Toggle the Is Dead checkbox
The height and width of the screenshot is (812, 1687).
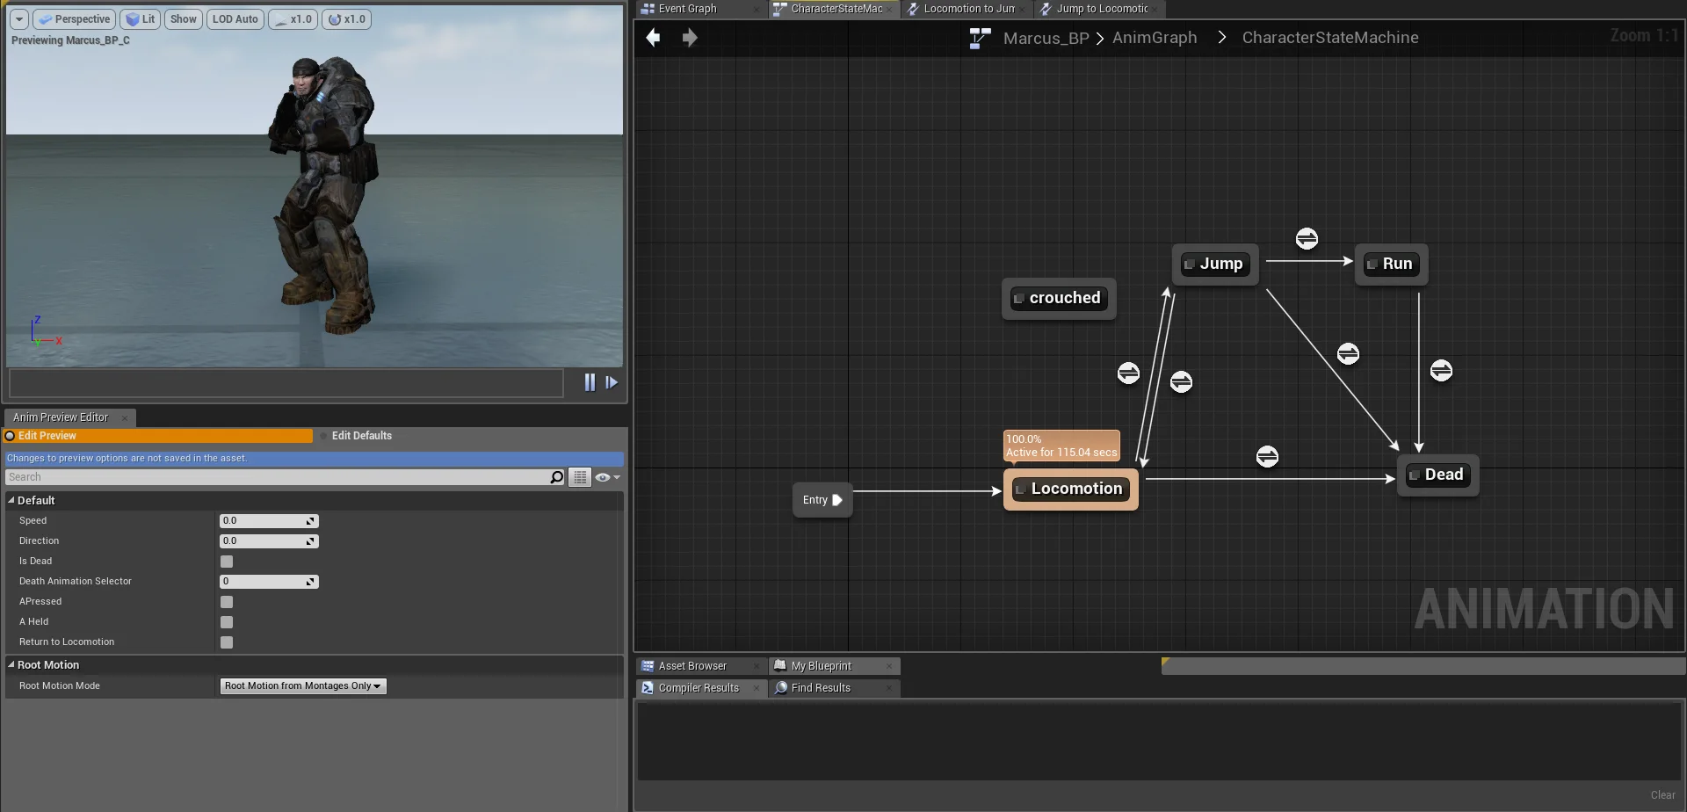click(x=227, y=562)
